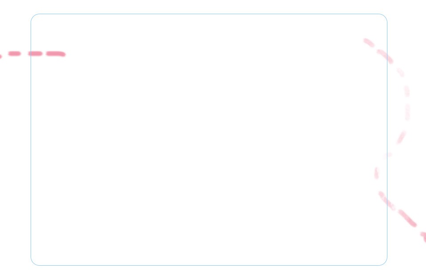Click the midpoint of the panel's top border
Screen dimensions: 426x275
click(209, 14)
